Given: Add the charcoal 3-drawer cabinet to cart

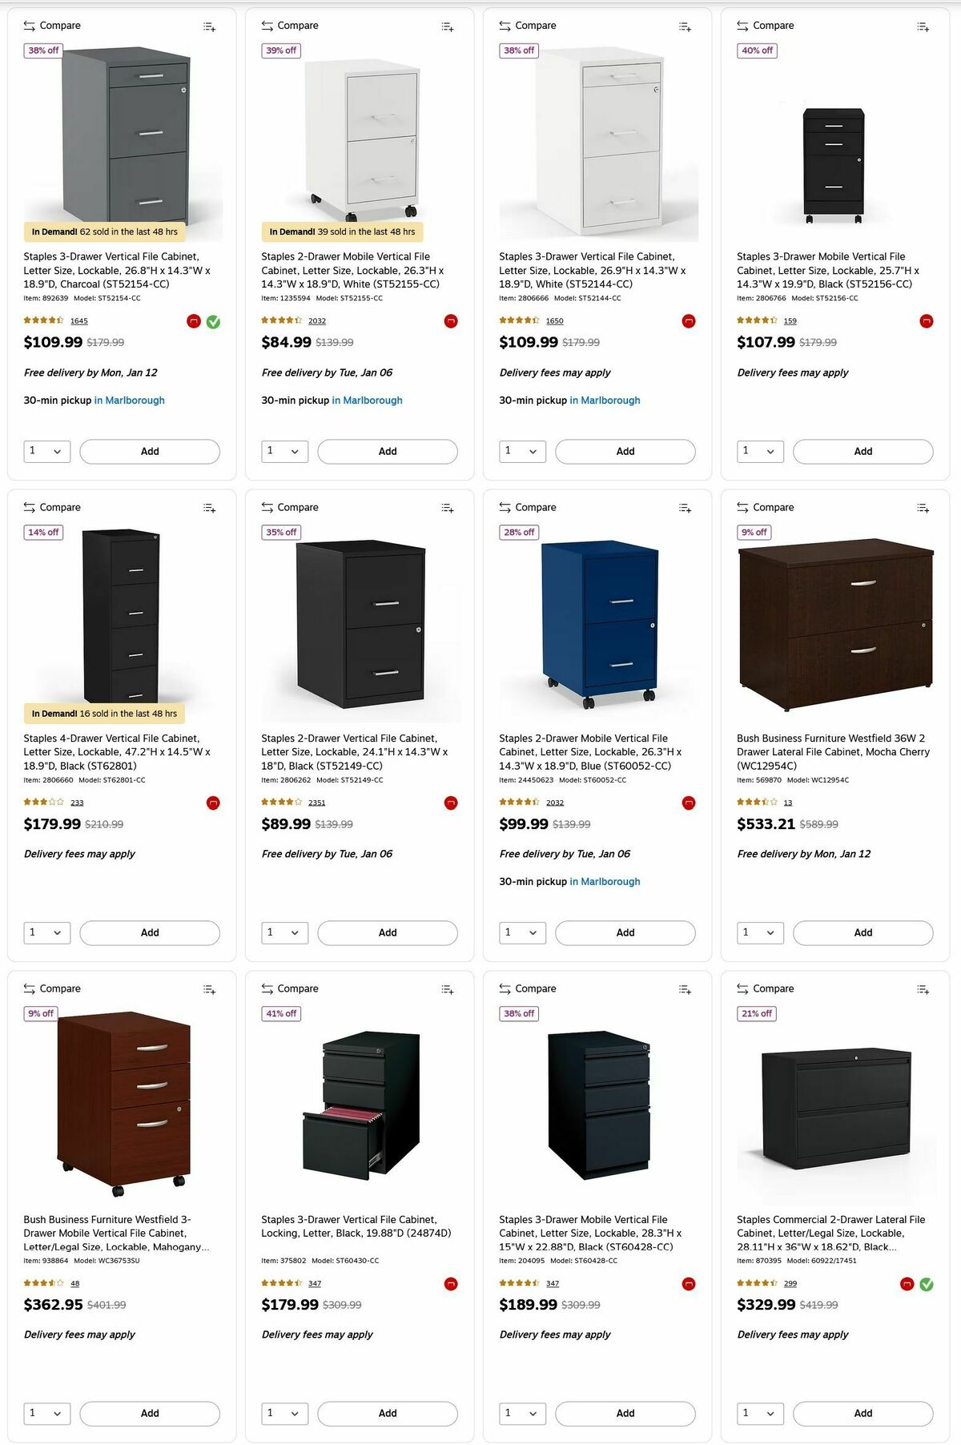Looking at the screenshot, I should [x=150, y=451].
